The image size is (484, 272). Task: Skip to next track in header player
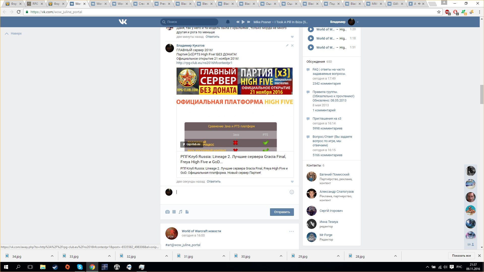(249, 22)
